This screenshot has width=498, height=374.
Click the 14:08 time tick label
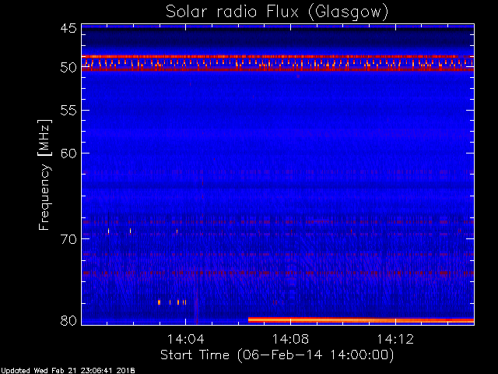290,339
